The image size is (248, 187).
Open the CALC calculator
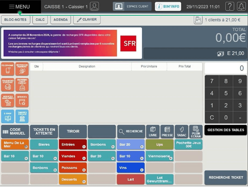40,20
